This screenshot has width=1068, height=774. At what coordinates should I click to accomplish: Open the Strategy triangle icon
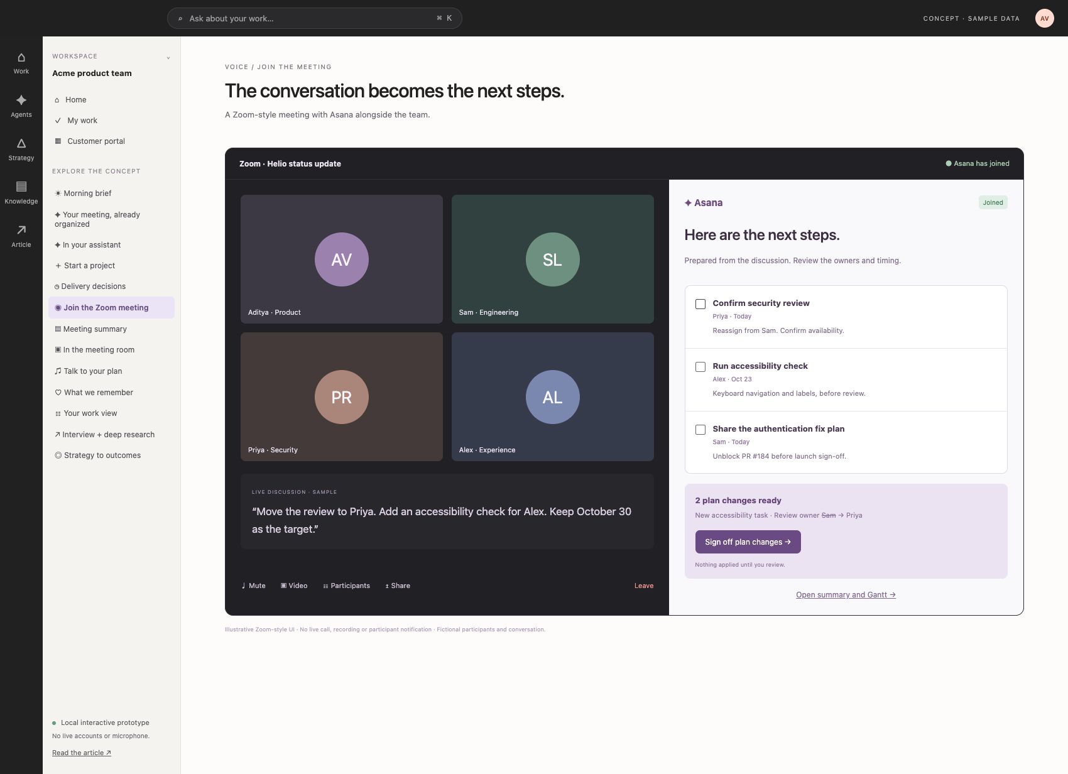(21, 144)
